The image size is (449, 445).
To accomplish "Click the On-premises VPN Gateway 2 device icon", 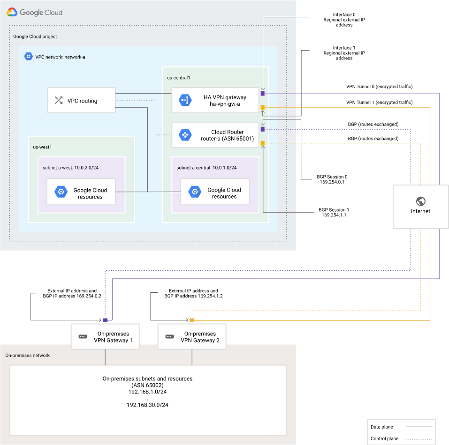I will pos(169,337).
